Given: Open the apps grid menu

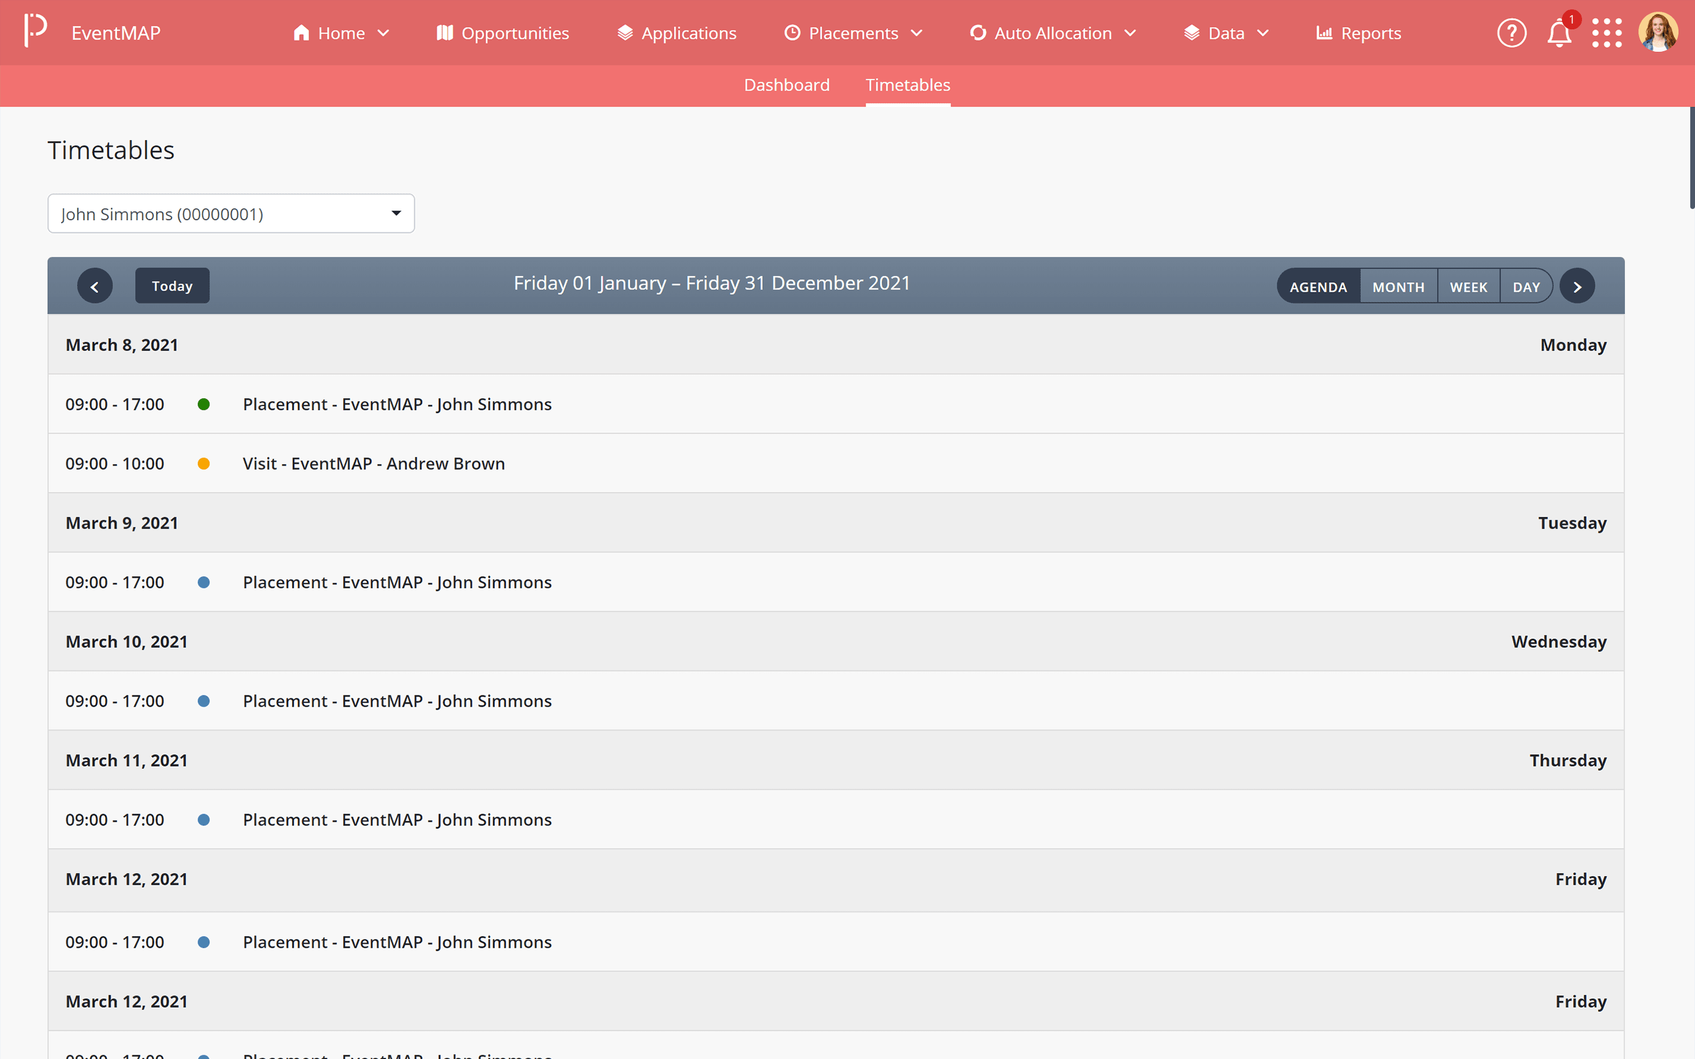Looking at the screenshot, I should tap(1606, 33).
